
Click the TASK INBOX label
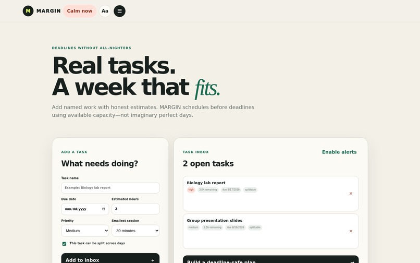tap(195, 152)
